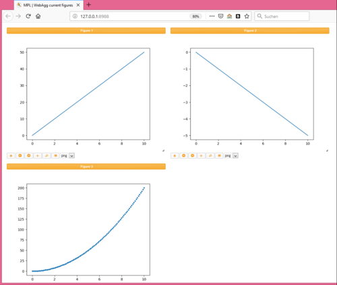The width and height of the screenshot is (337, 285).
Task: Click the Figure 3 title bar
Action: tap(86, 167)
